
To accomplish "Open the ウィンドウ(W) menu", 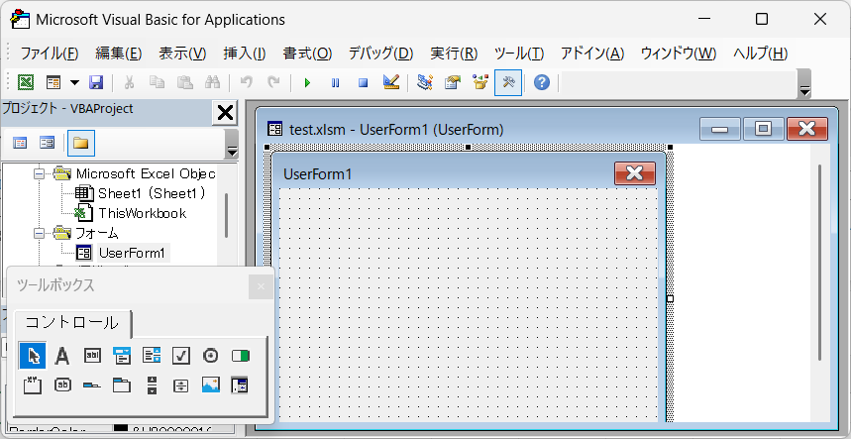I will (x=679, y=54).
